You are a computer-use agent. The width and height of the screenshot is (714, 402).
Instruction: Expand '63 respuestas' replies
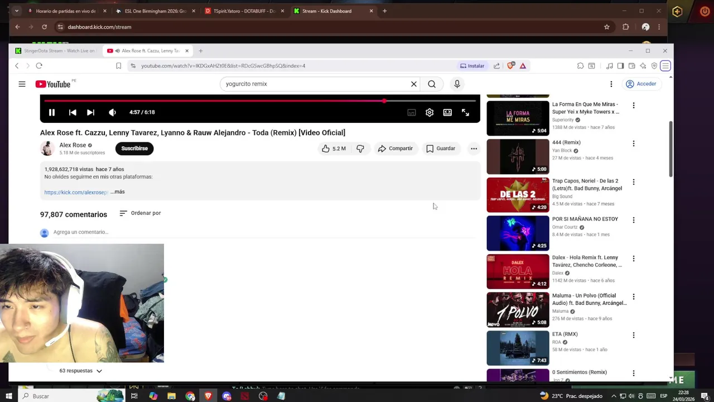(x=81, y=371)
